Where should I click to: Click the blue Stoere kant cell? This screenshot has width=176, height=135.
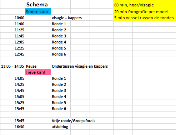click(38, 11)
